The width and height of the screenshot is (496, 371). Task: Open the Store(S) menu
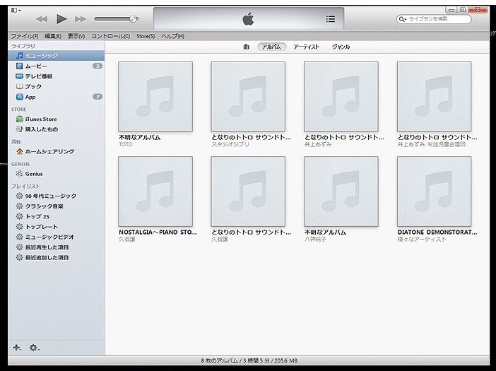coord(146,36)
